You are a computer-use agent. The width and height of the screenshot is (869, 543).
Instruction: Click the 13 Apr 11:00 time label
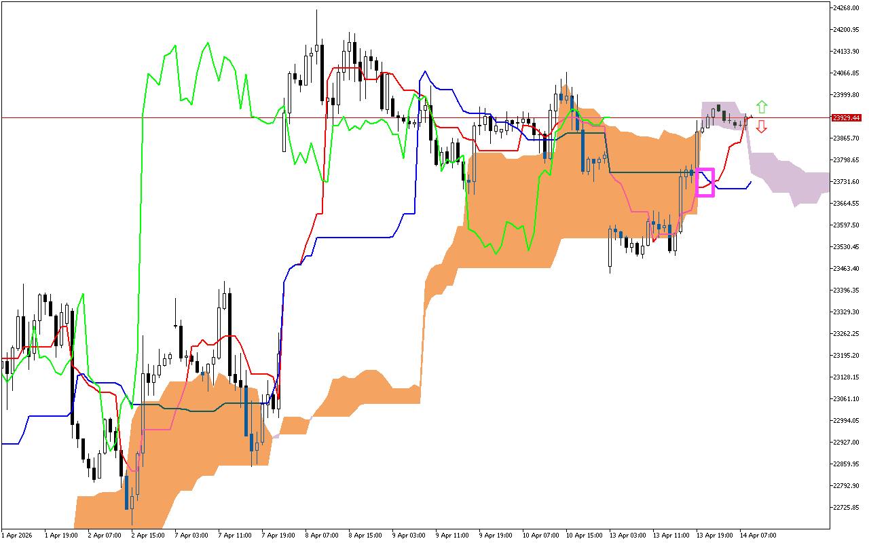671,535
